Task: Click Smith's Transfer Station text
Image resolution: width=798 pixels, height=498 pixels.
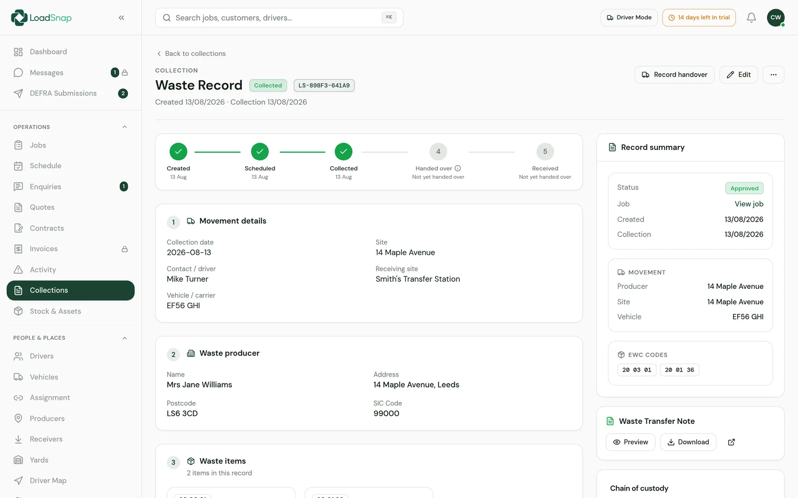Action: point(418,279)
